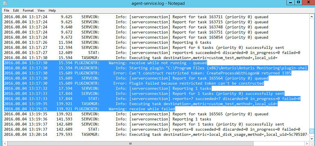Image resolution: width=315 pixels, height=146 pixels.
Task: Click the 'Starting plugin' info line
Action: [156, 68]
